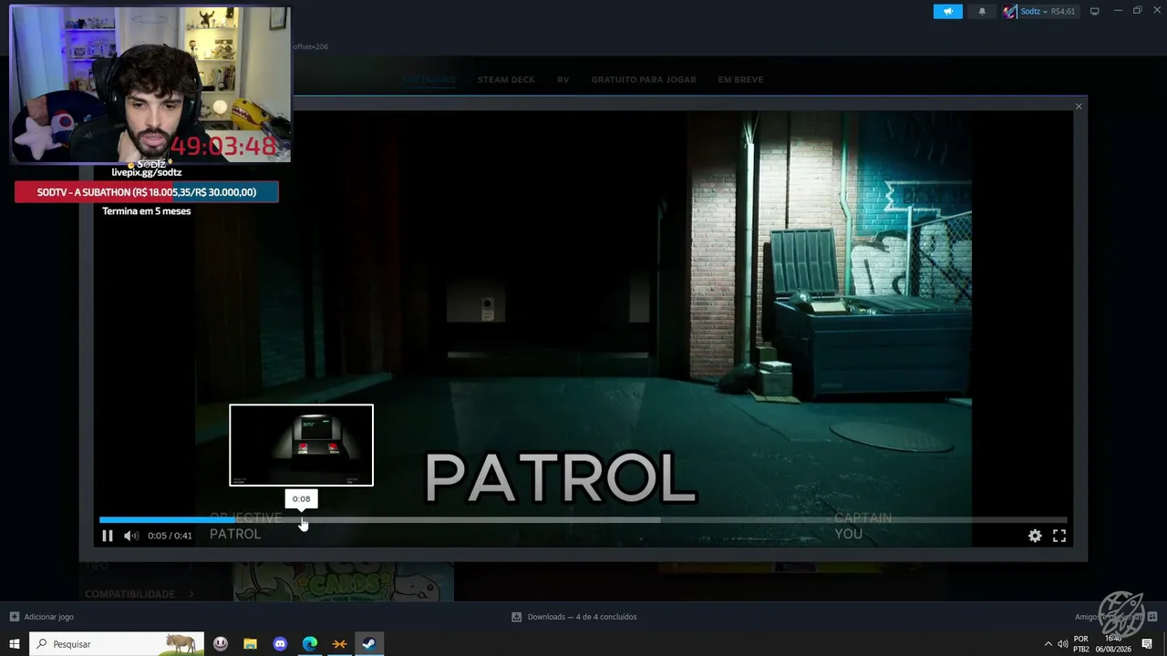
Task: Click the Steam taskbar icon
Action: click(369, 644)
